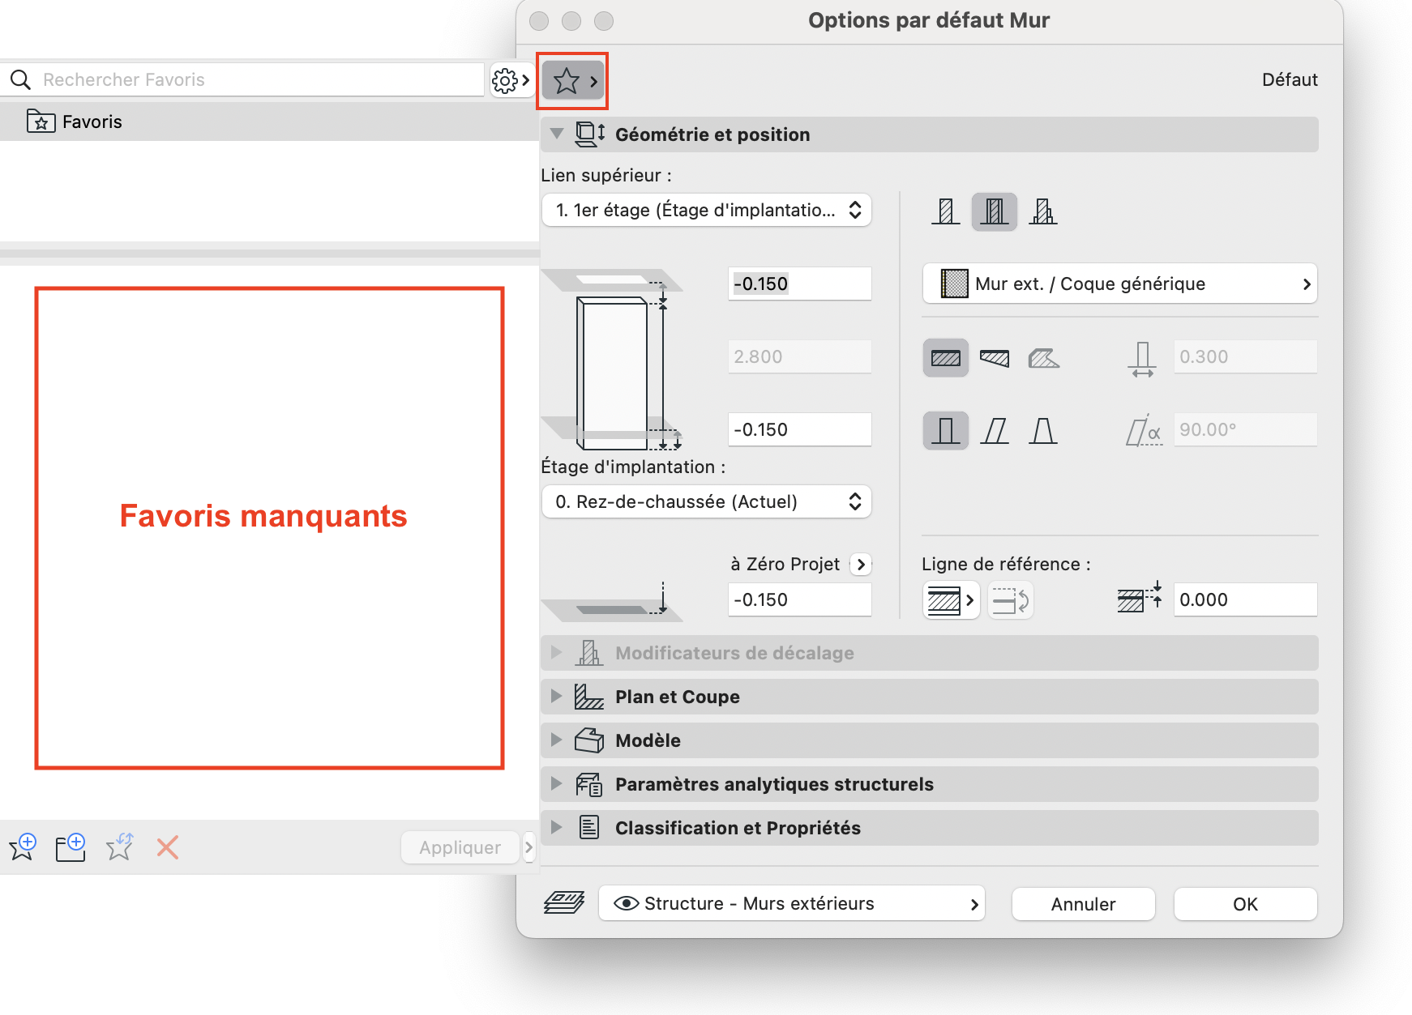Click the new favorite star-plus icon

click(23, 847)
